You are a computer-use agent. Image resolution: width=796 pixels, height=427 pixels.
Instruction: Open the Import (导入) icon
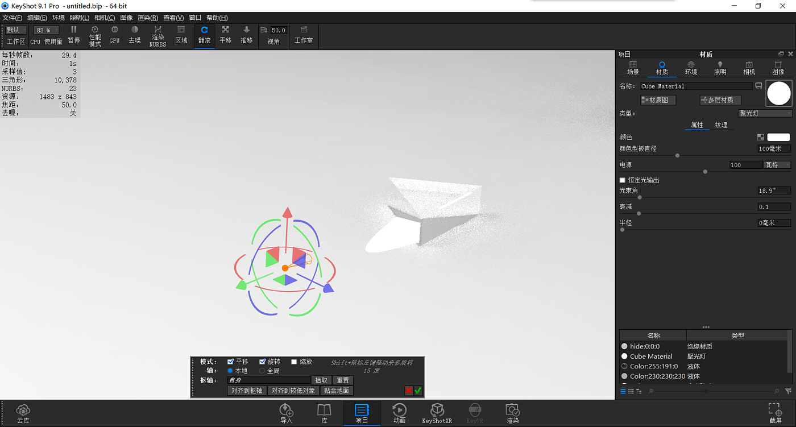click(286, 413)
